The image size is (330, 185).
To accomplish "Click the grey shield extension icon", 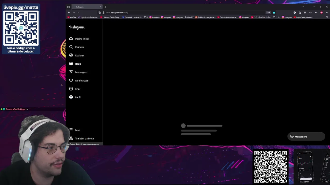I will (x=305, y=13).
